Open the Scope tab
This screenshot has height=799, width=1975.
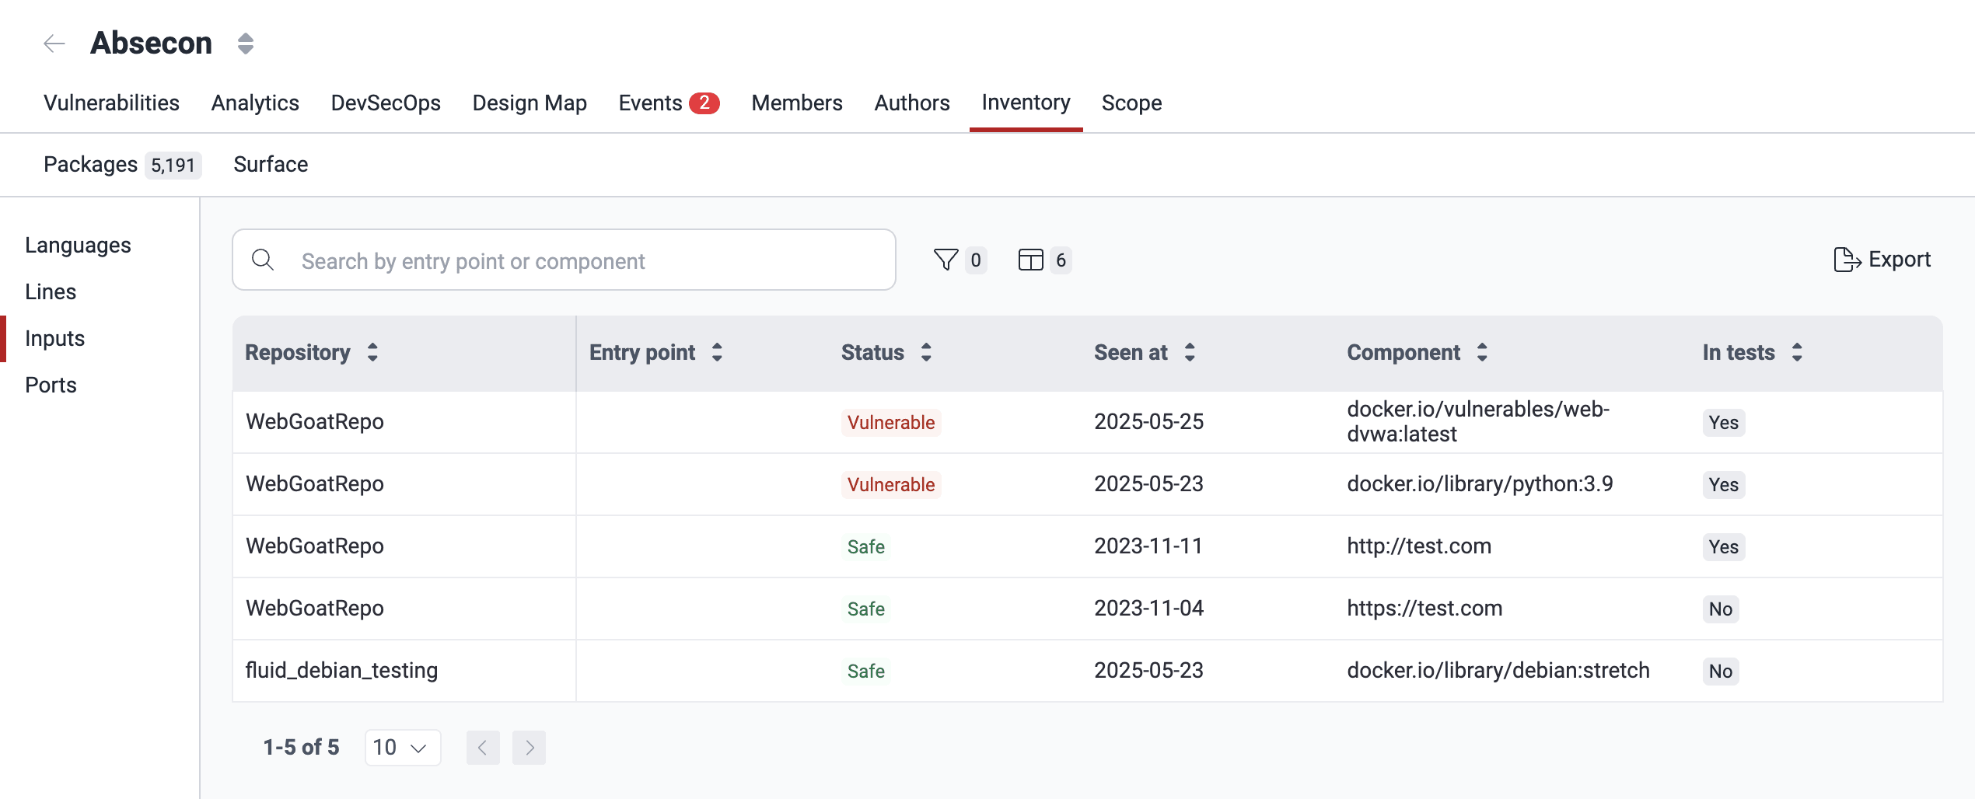(x=1131, y=102)
